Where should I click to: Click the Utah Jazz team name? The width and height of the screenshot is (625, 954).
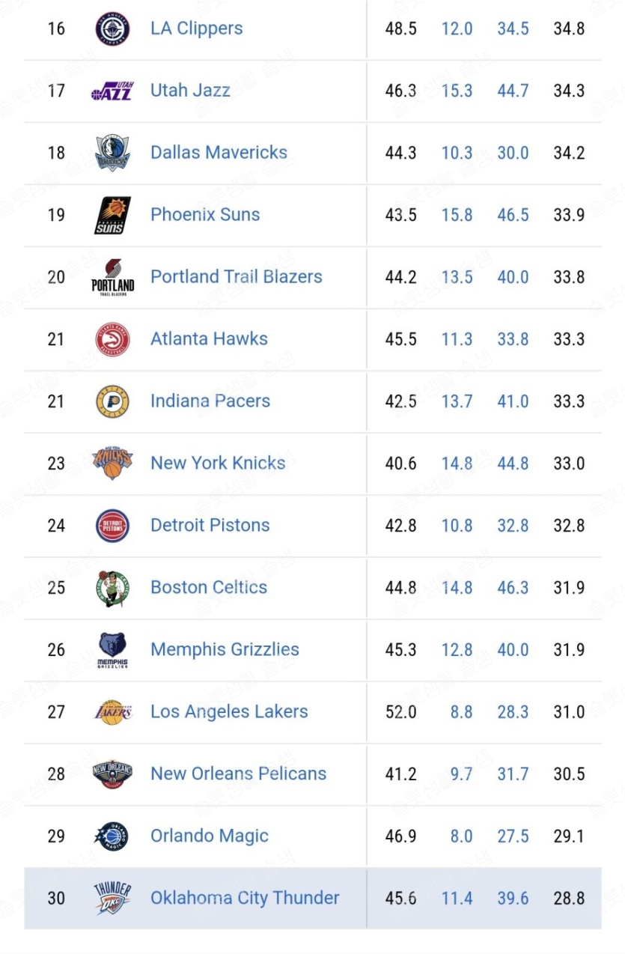pyautogui.click(x=190, y=91)
